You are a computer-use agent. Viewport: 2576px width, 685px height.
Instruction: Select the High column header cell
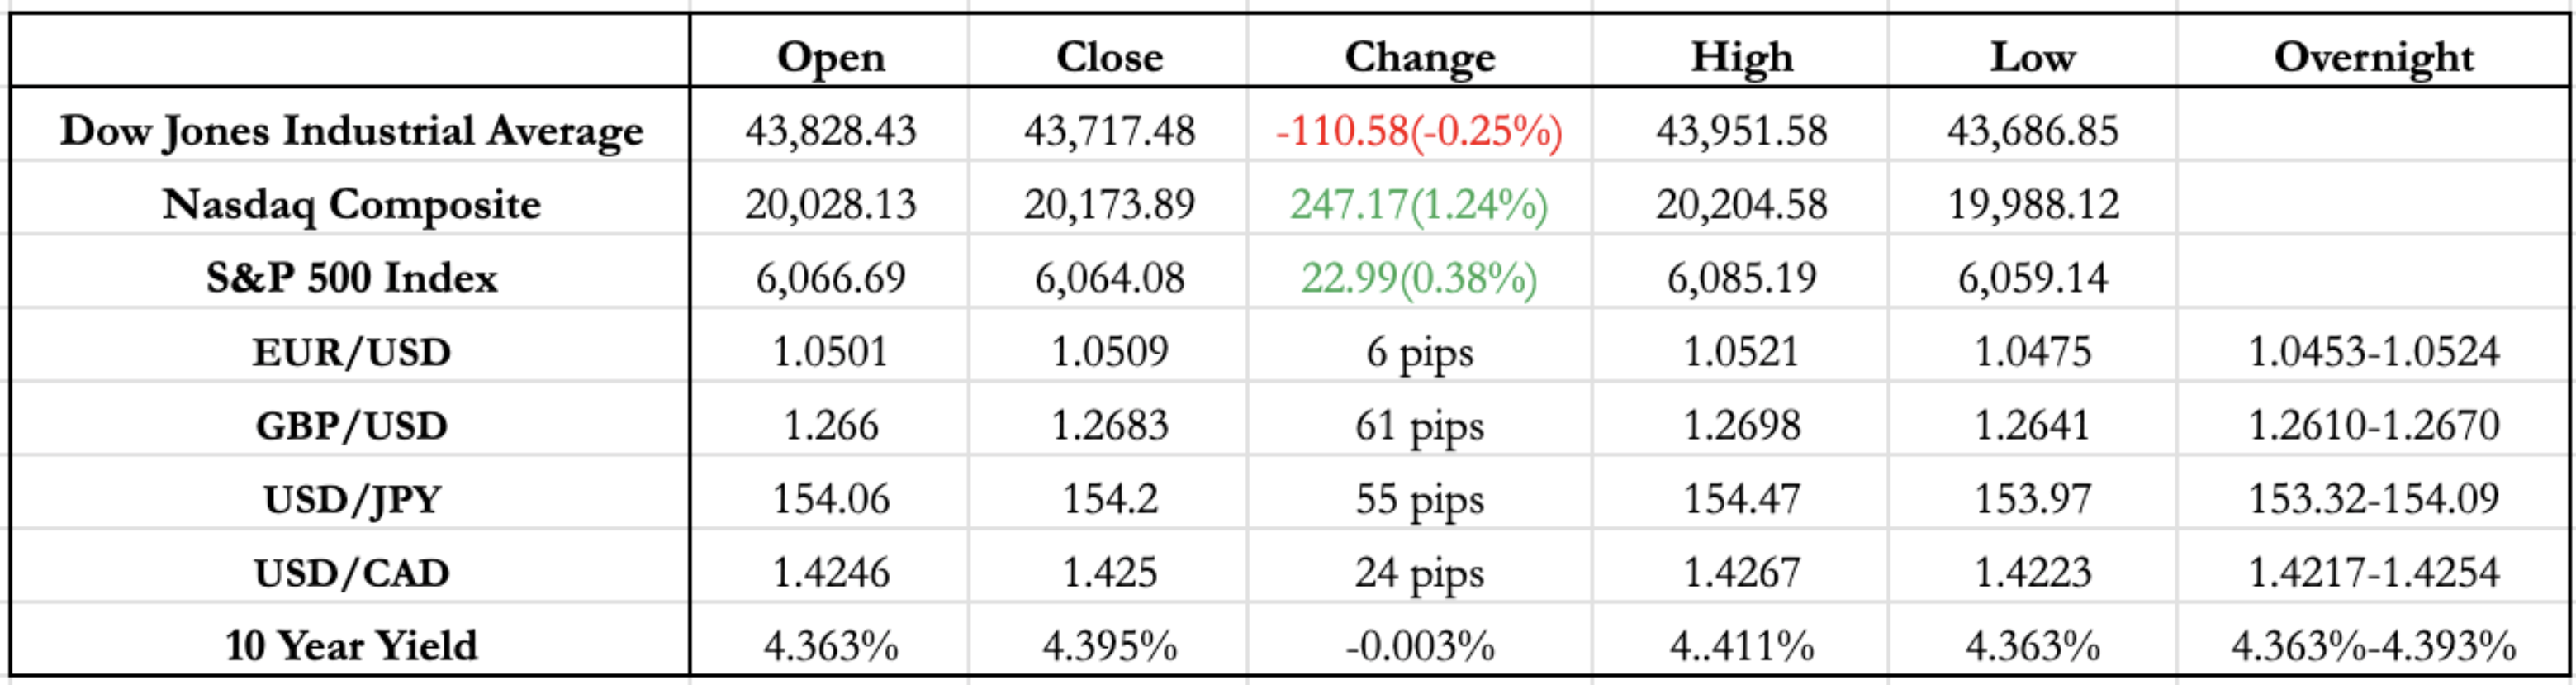[1741, 57]
